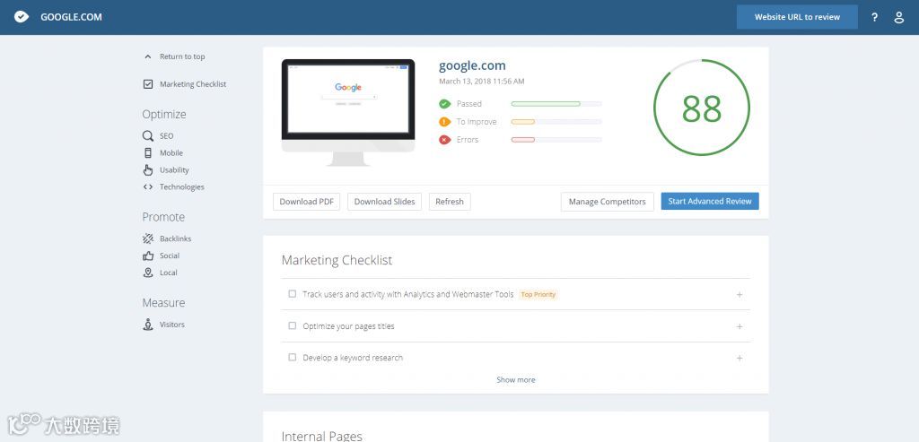Click GOOGLE.COM text in header
This screenshot has height=442, width=919.
pos(71,17)
